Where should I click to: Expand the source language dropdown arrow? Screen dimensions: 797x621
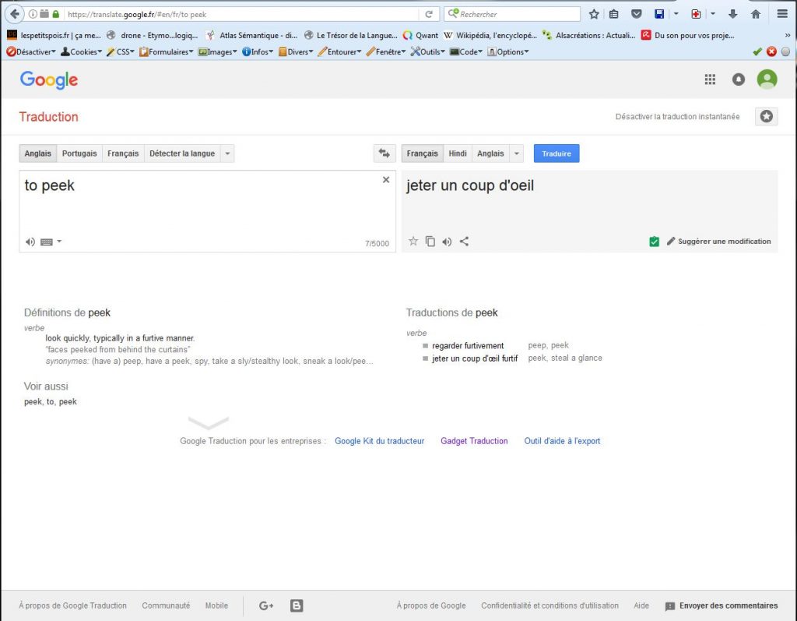pos(227,153)
